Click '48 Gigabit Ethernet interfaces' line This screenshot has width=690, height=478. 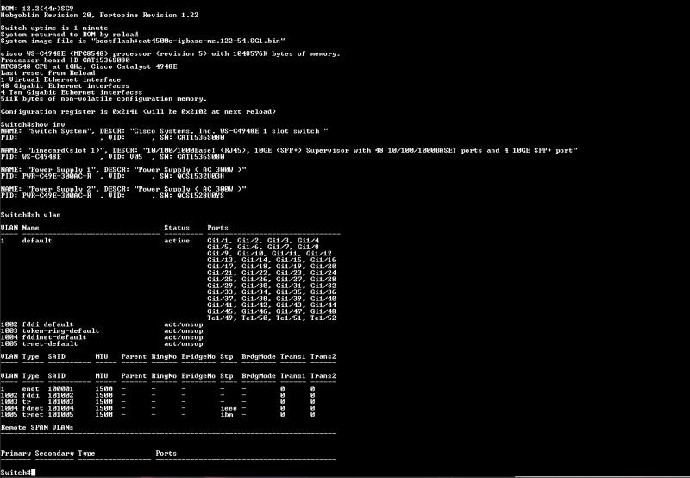click(66, 85)
